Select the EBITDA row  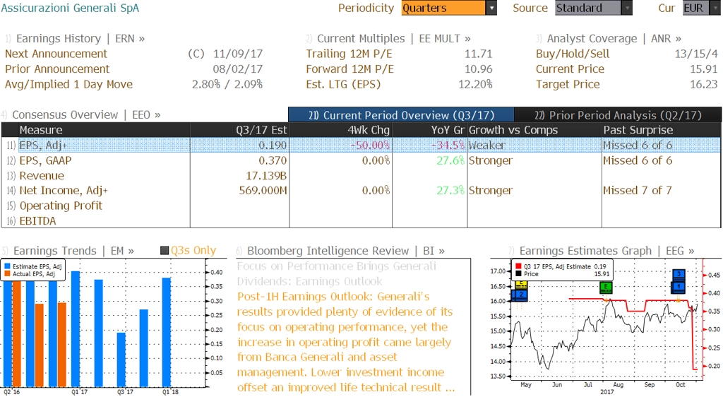coord(361,221)
